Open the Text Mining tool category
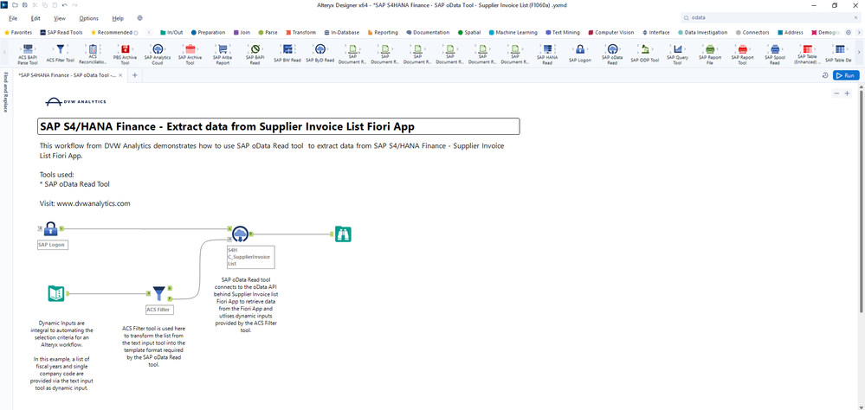This screenshot has width=865, height=410. pos(563,33)
